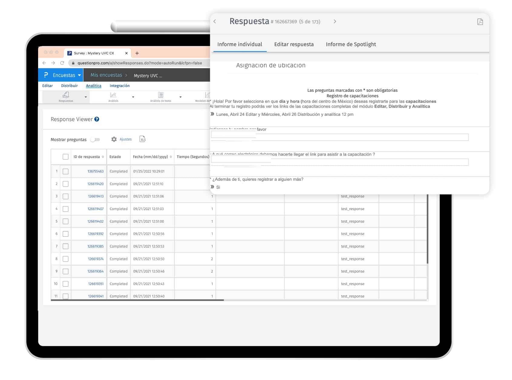Select checkbox for response 126619364
This screenshot has width=512, height=380.
65,271
